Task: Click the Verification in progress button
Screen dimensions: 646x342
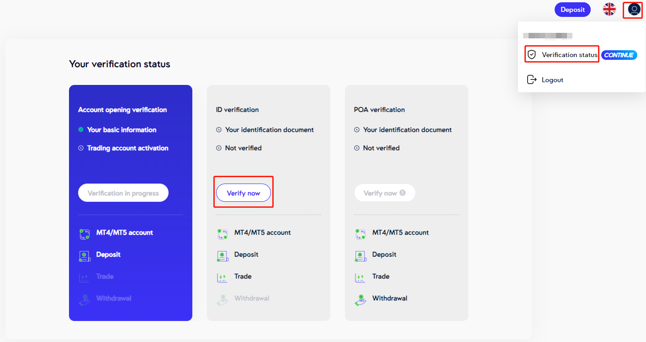Action: pyautogui.click(x=123, y=193)
